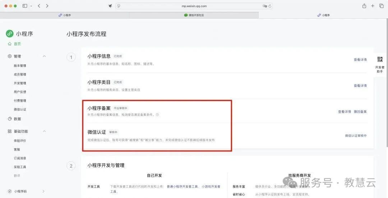Go back with the back arrow
The width and height of the screenshot is (388, 198).
(x=39, y=6)
